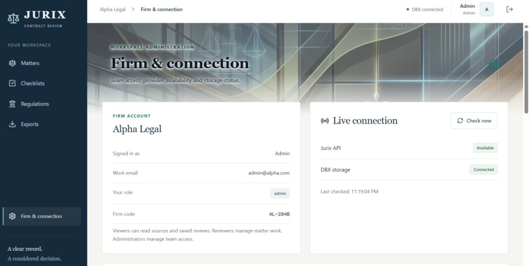This screenshot has width=529, height=266.
Task: Click the Checklists checkbox icon
Action: click(12, 83)
